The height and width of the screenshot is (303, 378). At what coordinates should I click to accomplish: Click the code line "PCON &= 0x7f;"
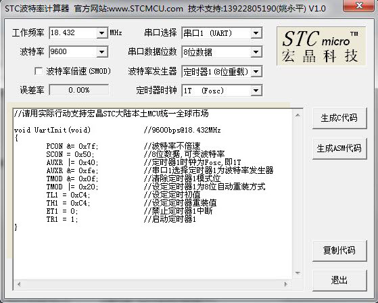tap(72, 146)
